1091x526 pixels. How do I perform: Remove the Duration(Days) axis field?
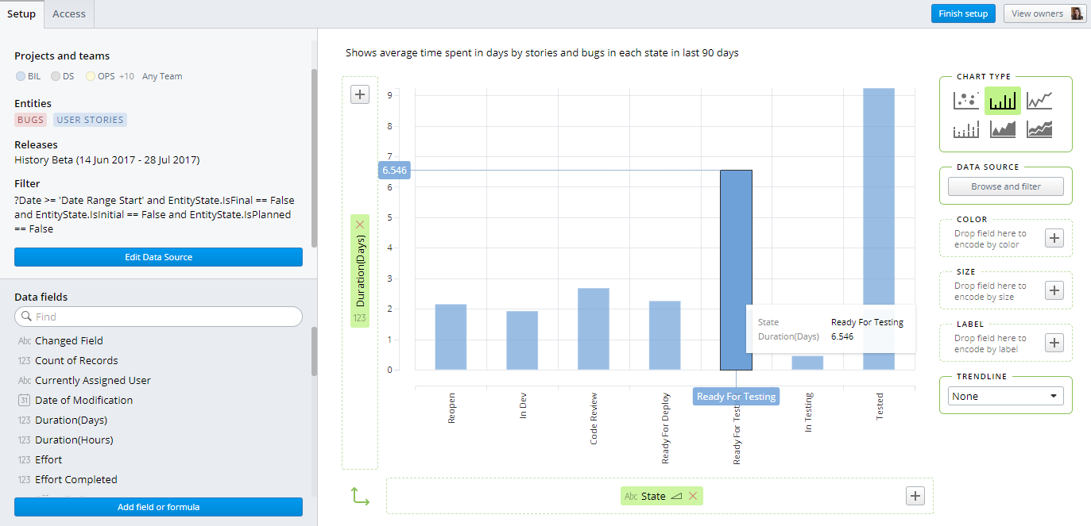(360, 224)
